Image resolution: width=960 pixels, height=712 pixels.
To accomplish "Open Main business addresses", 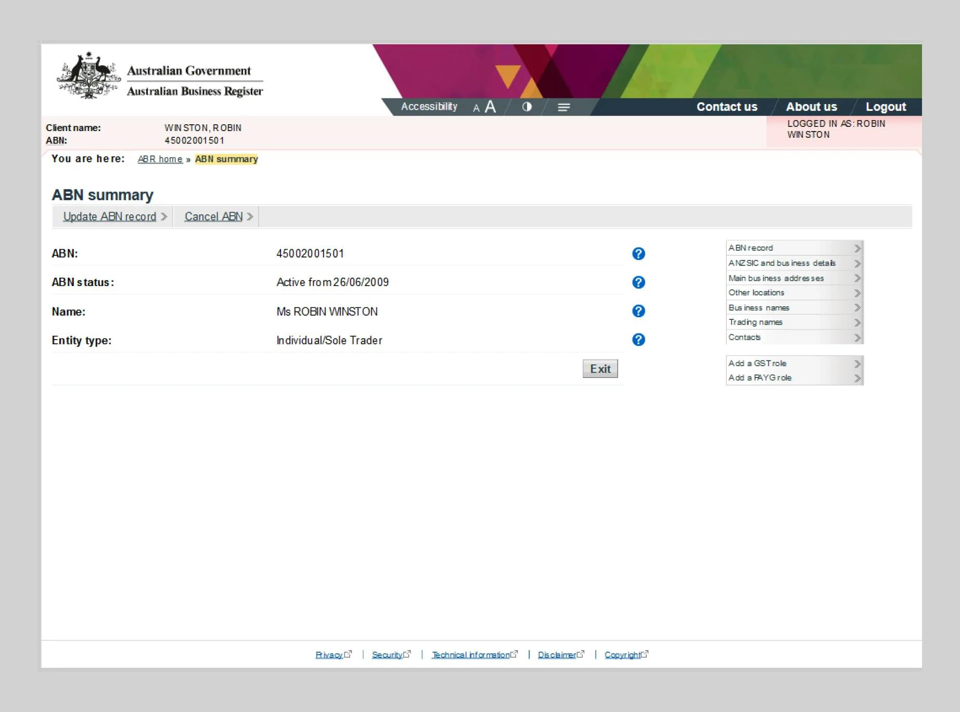I will click(795, 278).
